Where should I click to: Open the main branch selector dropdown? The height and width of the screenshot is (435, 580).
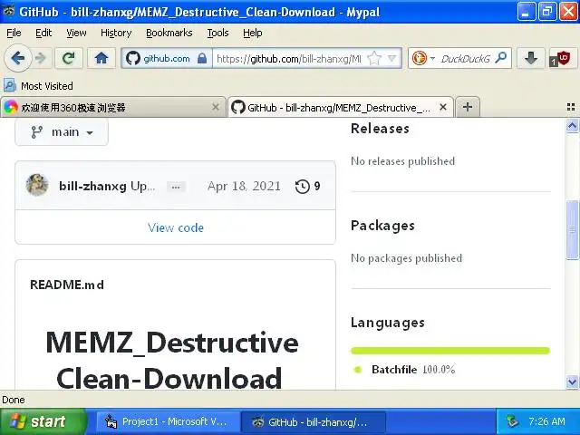[62, 132]
